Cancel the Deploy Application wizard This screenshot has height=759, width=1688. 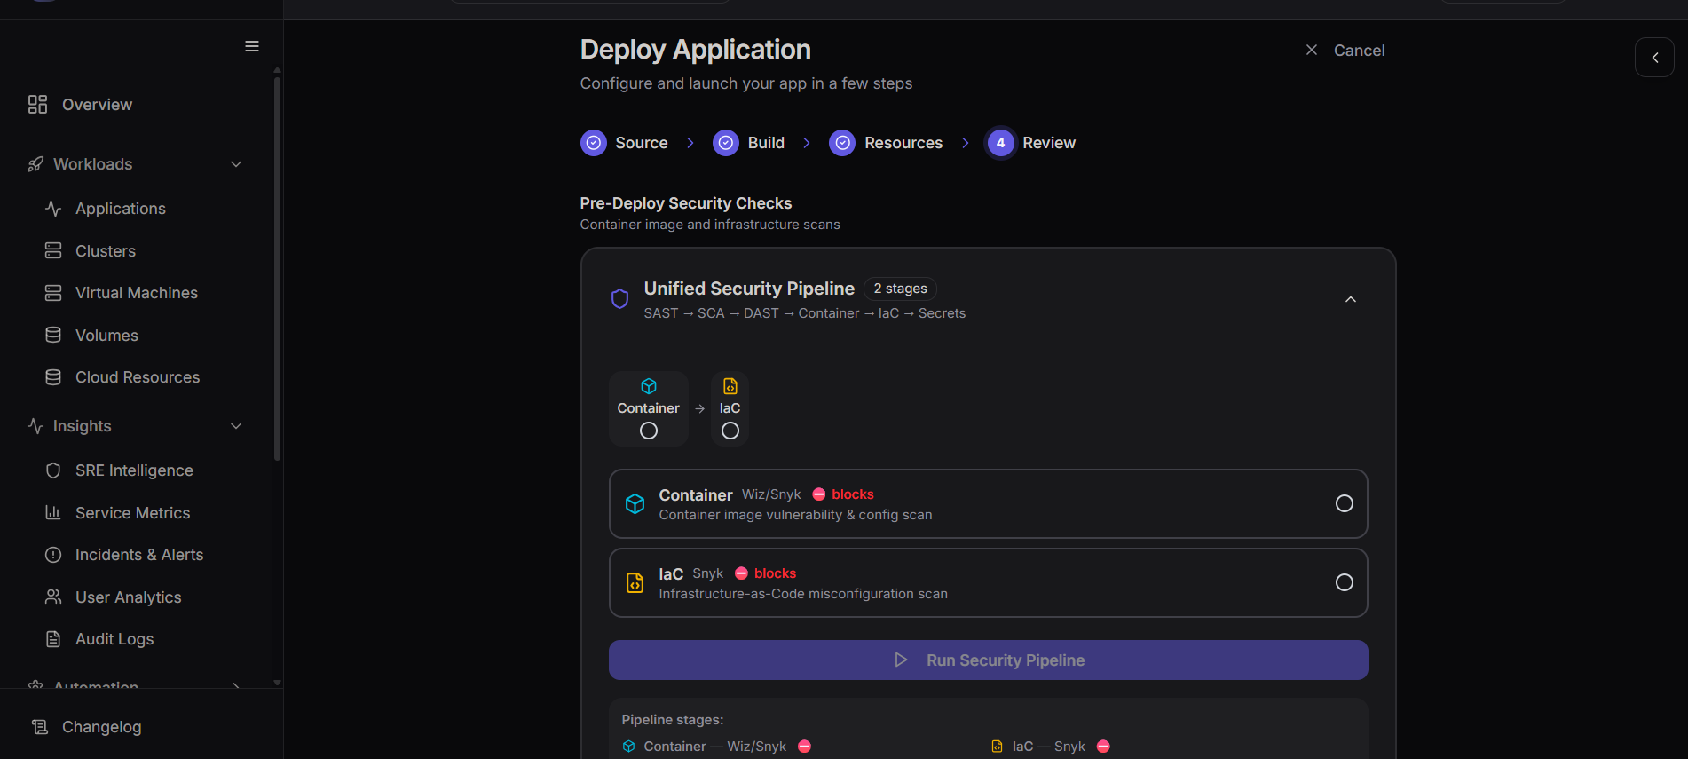coord(1345,51)
